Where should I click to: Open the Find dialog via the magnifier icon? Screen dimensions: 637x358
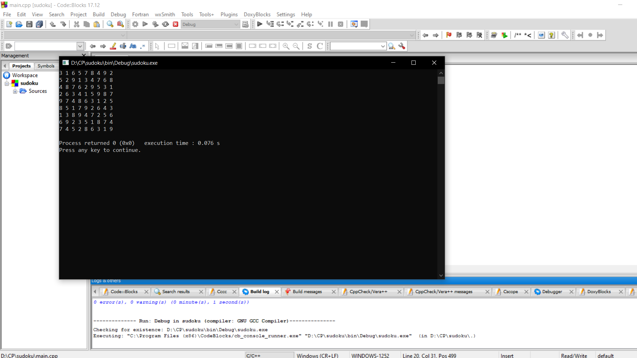[110, 24]
